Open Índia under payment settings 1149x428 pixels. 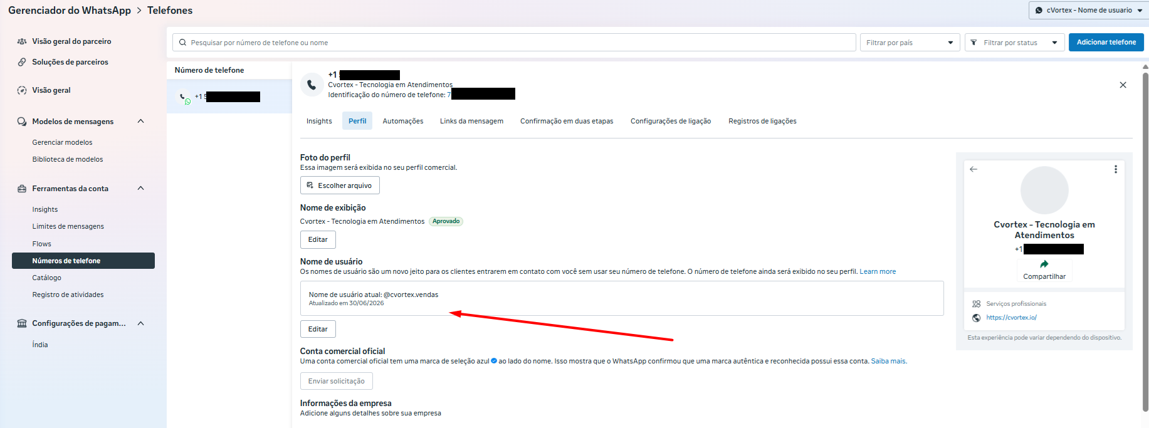pos(40,345)
